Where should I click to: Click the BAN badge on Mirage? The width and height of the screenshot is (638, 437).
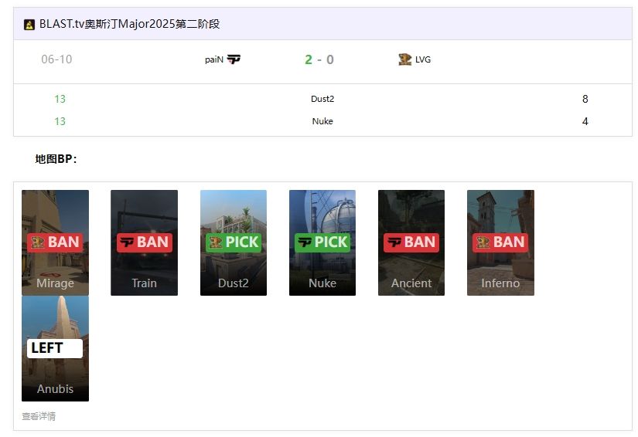pos(55,242)
